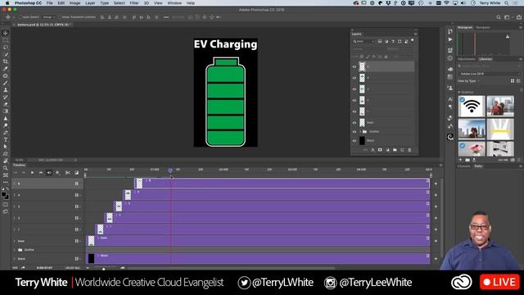Click the search icon in options bar

(499, 17)
